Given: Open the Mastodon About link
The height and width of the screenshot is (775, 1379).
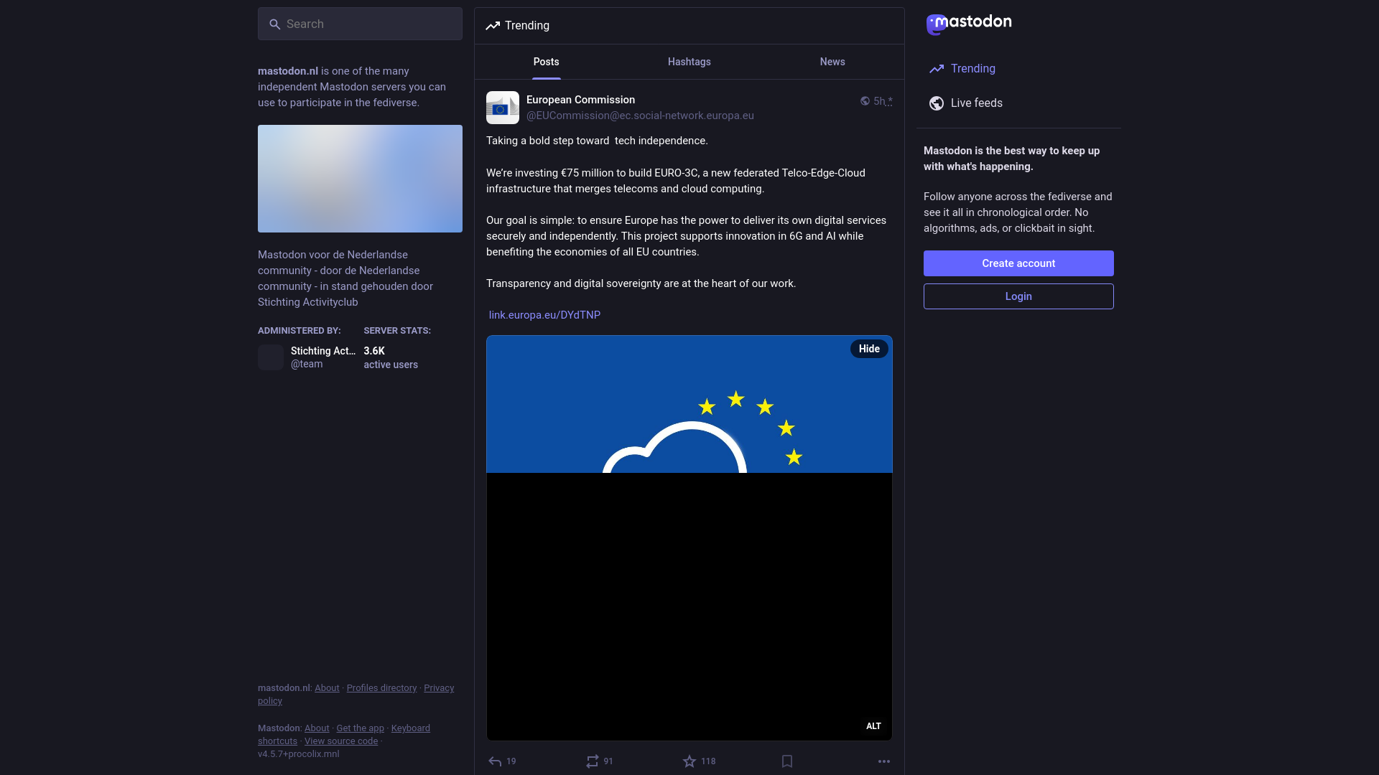Looking at the screenshot, I should [317, 728].
